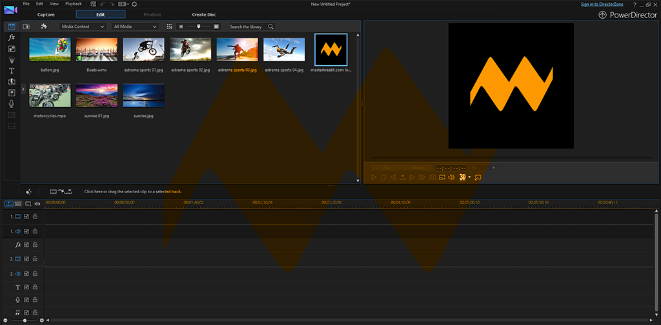Image resolution: width=661 pixels, height=325 pixels.
Task: Stop the preview playback
Action: coord(383,178)
